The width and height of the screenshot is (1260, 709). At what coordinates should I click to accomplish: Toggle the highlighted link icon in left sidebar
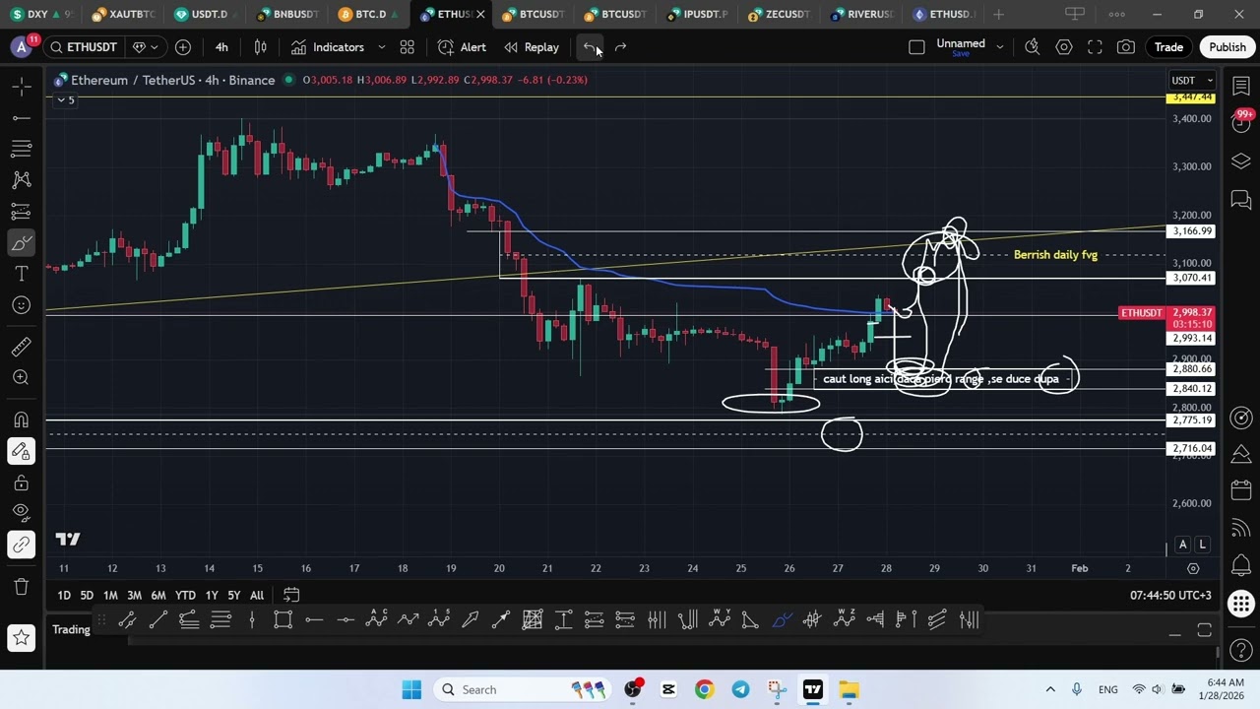pos(21,545)
